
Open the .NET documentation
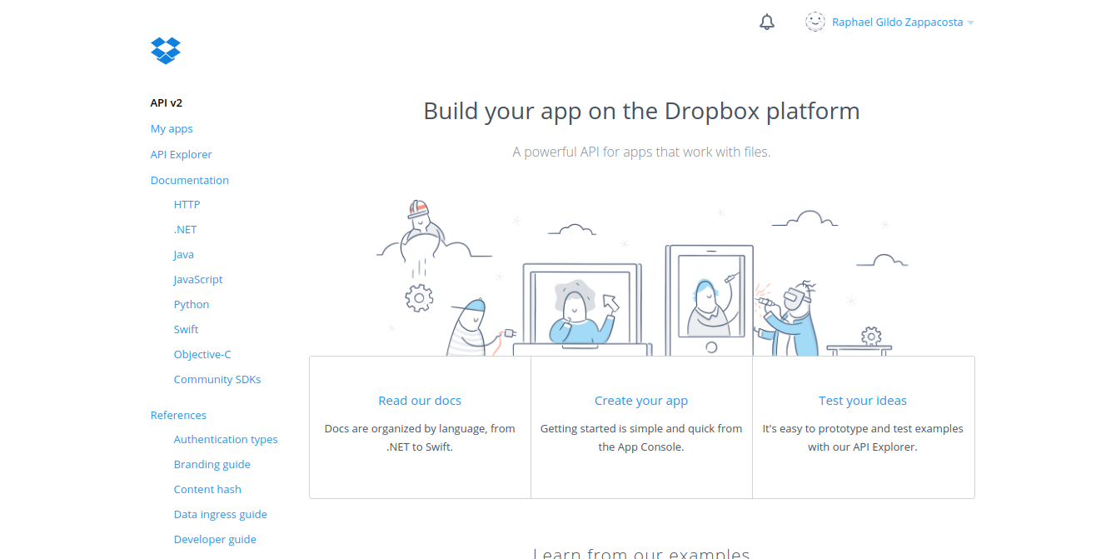click(x=185, y=230)
